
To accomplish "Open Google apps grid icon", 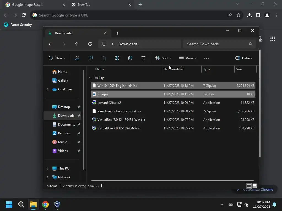I will point(273,39).
